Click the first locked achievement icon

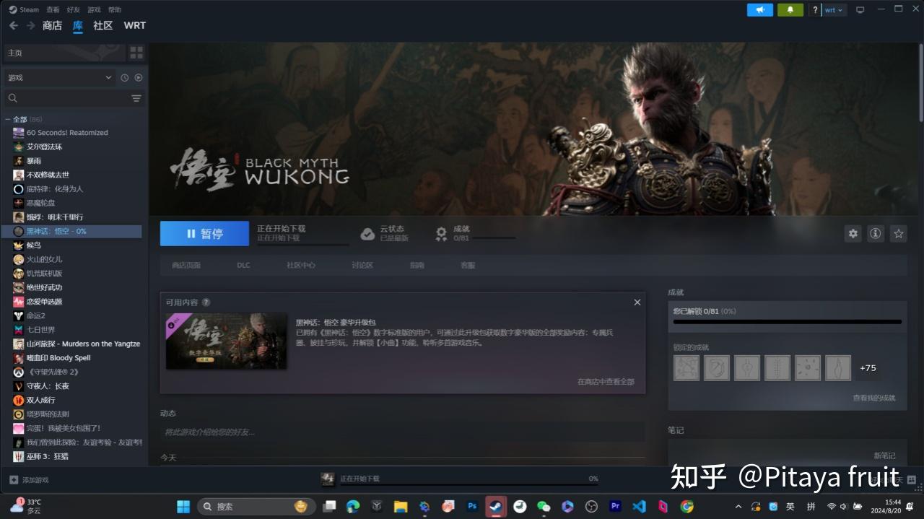(x=687, y=367)
